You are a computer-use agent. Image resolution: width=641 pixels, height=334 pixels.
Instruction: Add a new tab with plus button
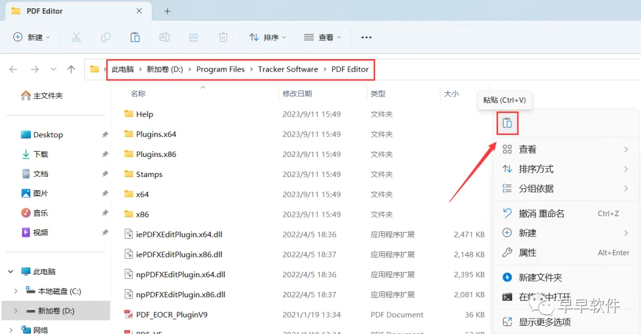pos(167,11)
